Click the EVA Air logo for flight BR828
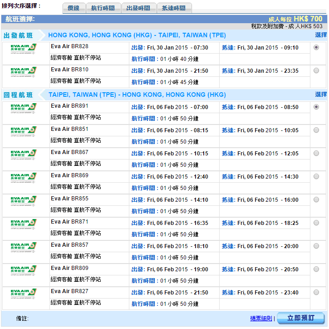The image size is (329, 329). coord(24,49)
